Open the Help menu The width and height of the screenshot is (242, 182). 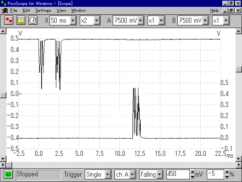coord(214,11)
